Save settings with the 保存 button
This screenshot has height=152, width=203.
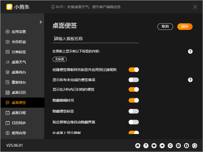185,27
